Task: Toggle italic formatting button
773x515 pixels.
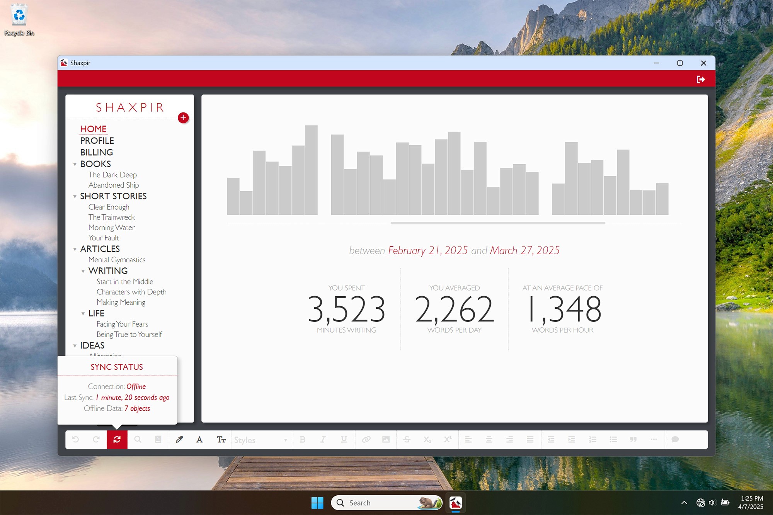Action: click(323, 439)
